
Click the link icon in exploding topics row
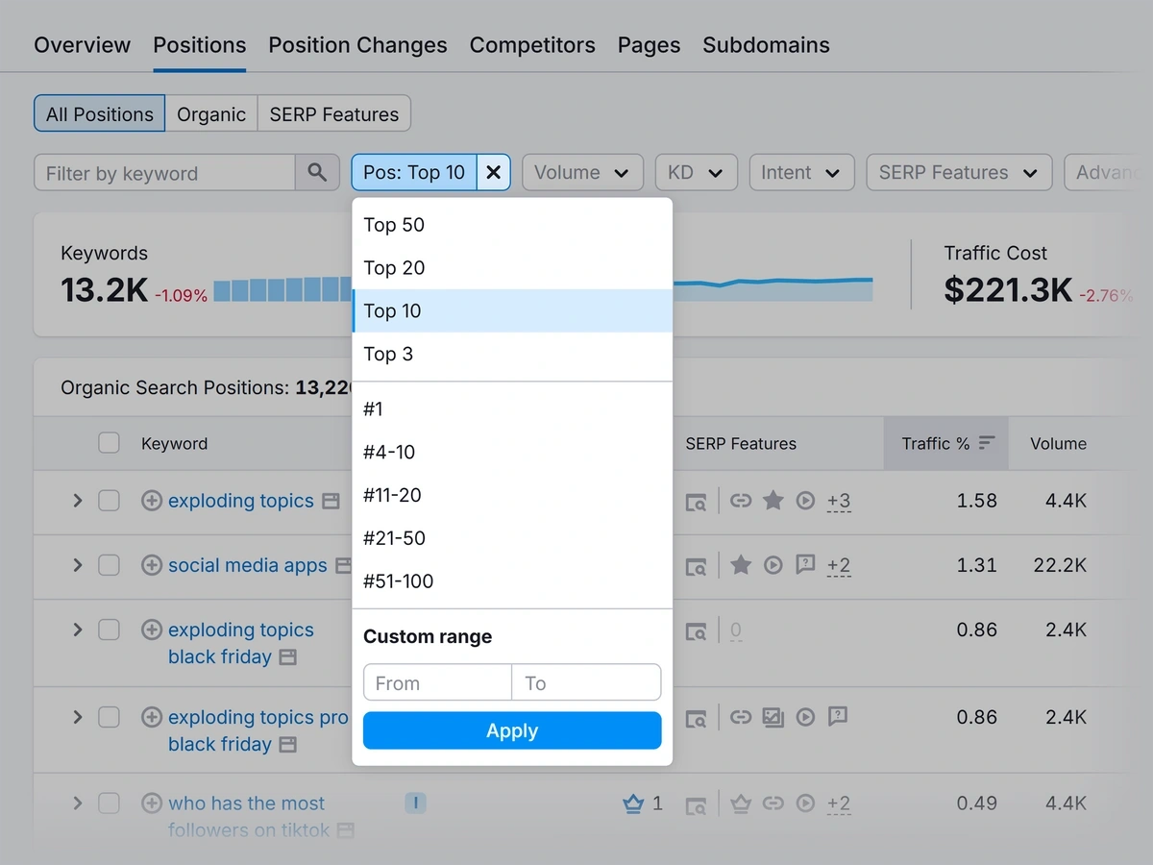tap(740, 501)
